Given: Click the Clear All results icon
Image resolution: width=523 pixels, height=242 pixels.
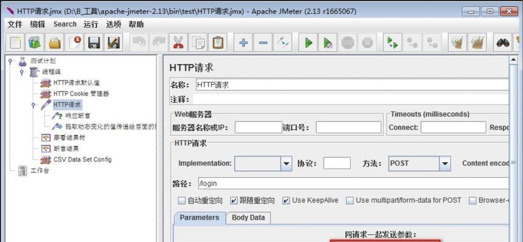Looking at the screenshot, I should click(477, 42).
